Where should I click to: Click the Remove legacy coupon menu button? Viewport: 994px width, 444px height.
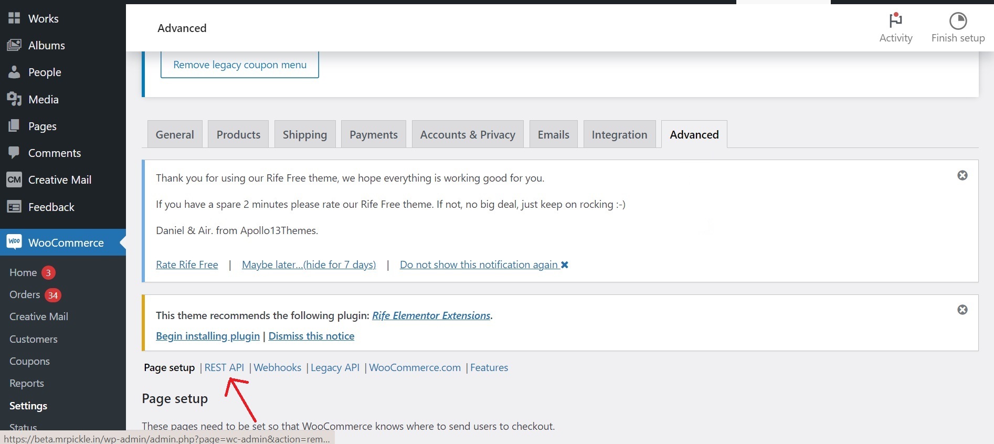pyautogui.click(x=239, y=65)
